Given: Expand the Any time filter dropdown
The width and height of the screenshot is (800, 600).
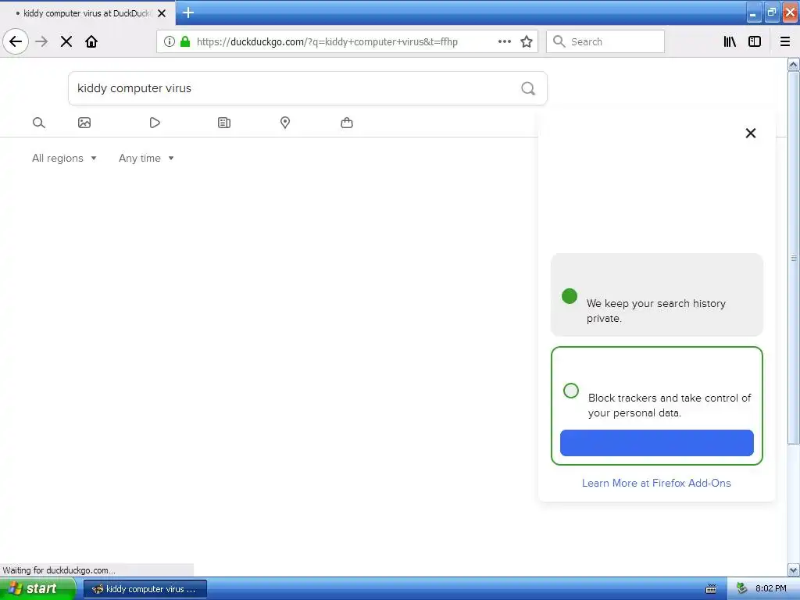Looking at the screenshot, I should point(146,158).
